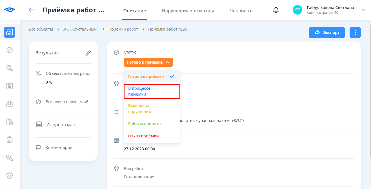
Task: Go to ЖК "Хрустальный" breadcrumb link
Action: (x=81, y=29)
